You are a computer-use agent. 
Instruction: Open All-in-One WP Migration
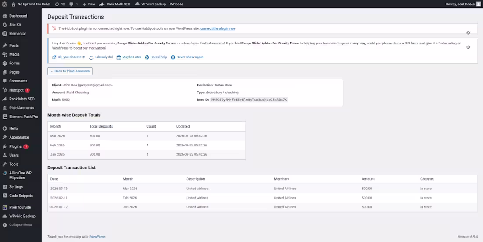click(x=21, y=175)
